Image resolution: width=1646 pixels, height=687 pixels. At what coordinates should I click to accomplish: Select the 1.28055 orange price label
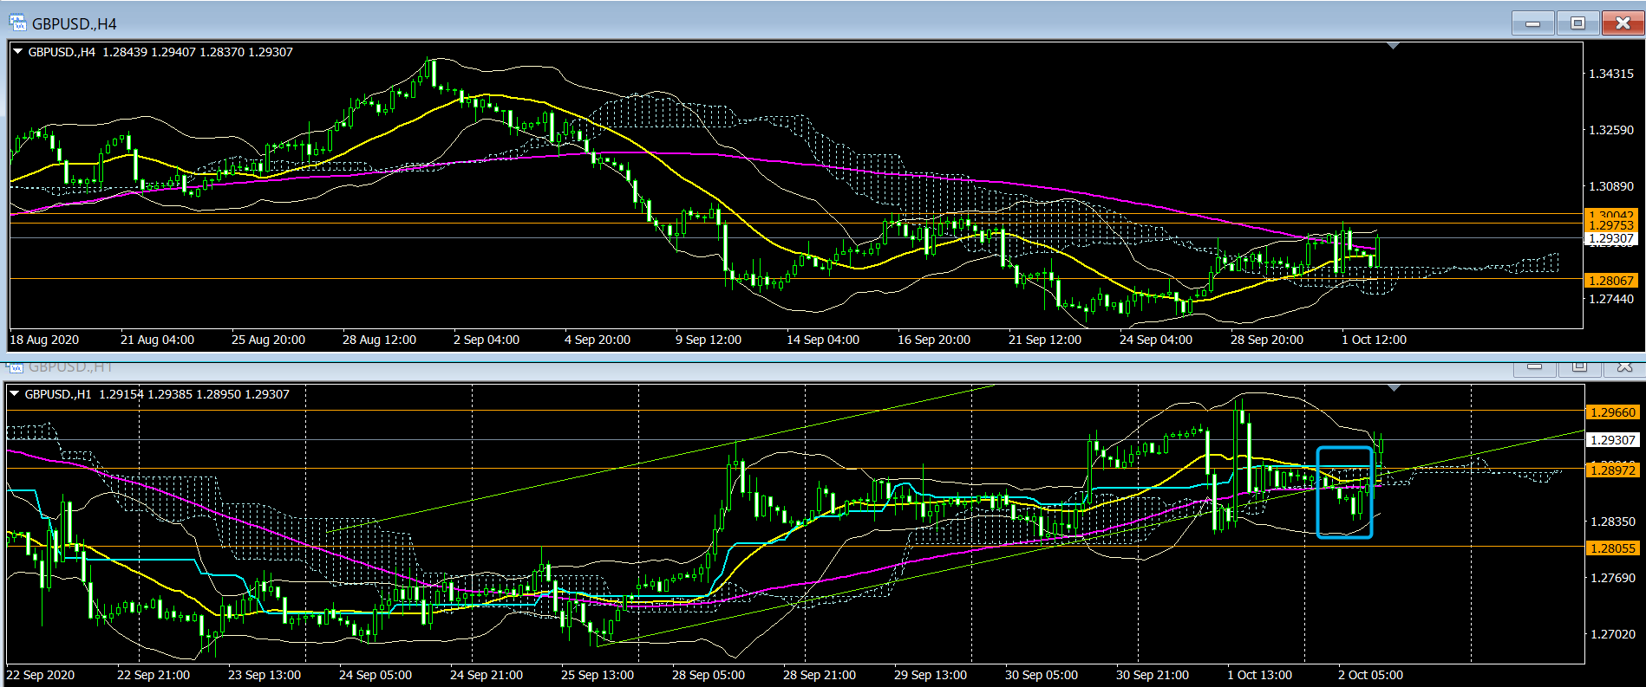coord(1612,548)
